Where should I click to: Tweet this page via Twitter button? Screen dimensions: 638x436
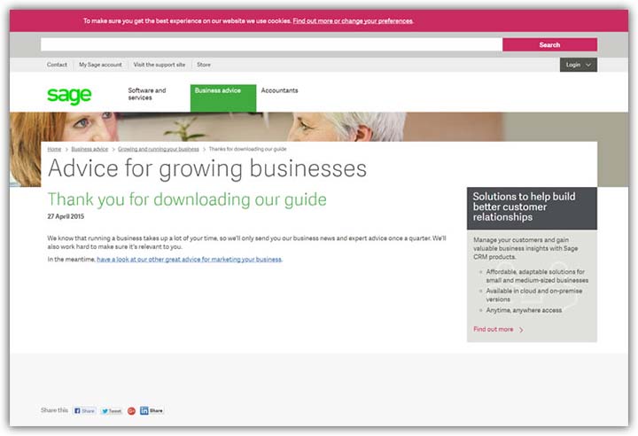point(112,411)
